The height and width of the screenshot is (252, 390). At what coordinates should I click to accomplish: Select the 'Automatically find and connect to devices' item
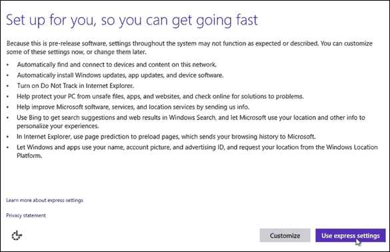pyautogui.click(x=117, y=65)
